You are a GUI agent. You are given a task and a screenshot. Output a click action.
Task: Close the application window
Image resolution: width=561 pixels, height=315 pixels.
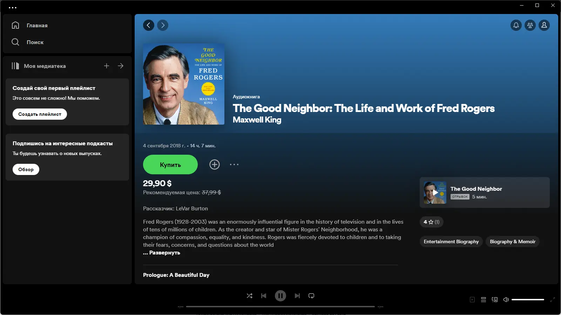[x=553, y=5]
